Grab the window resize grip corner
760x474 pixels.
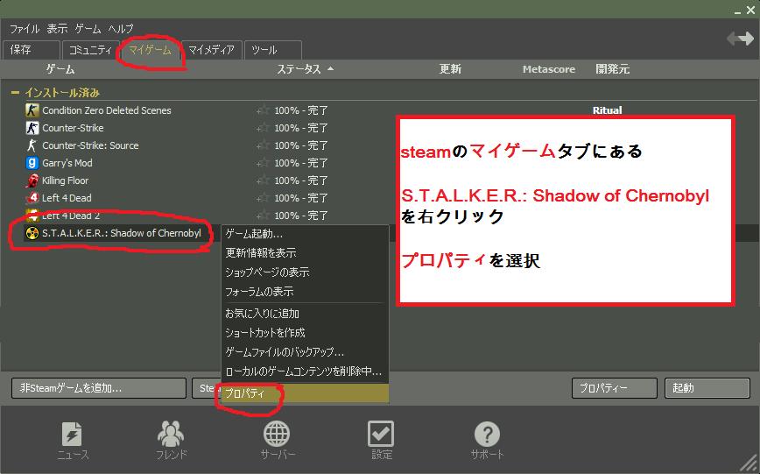coord(749,463)
